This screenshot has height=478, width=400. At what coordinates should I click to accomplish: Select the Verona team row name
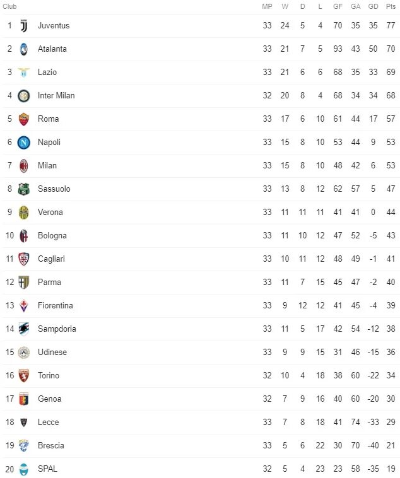[x=50, y=212]
